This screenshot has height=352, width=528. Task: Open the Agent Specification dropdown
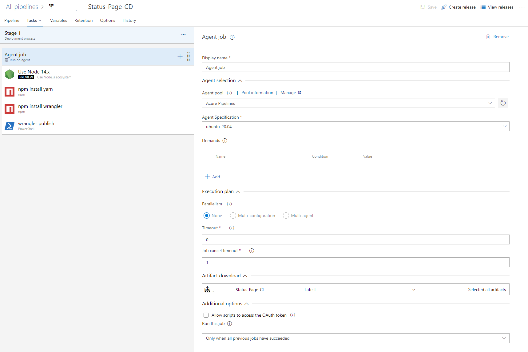pos(355,126)
